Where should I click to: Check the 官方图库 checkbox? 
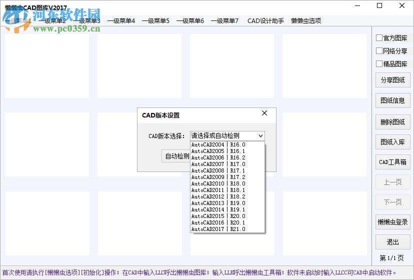point(379,38)
